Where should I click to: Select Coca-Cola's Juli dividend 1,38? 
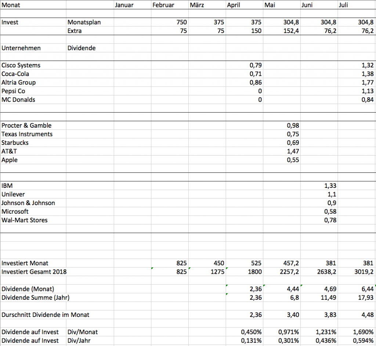click(368, 74)
